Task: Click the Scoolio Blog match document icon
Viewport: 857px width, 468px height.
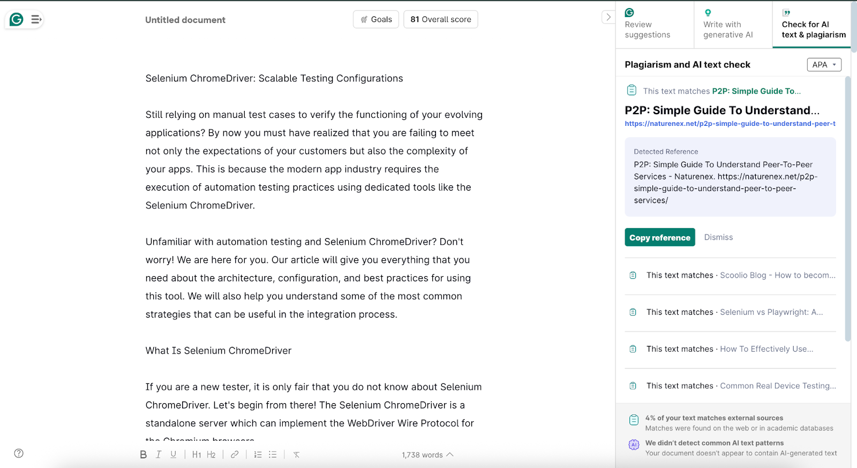Action: 633,275
